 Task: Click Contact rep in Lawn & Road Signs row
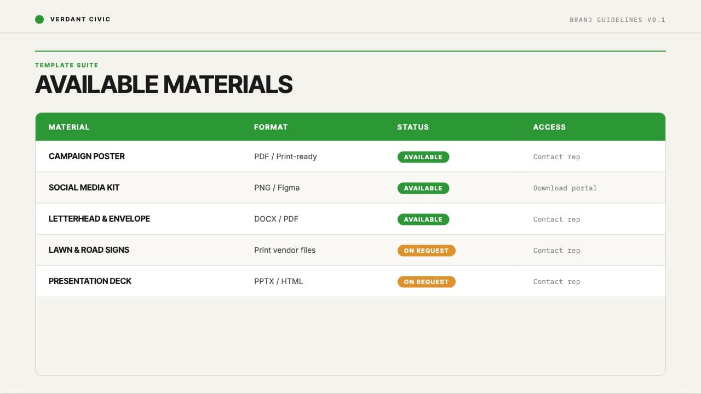click(x=556, y=251)
